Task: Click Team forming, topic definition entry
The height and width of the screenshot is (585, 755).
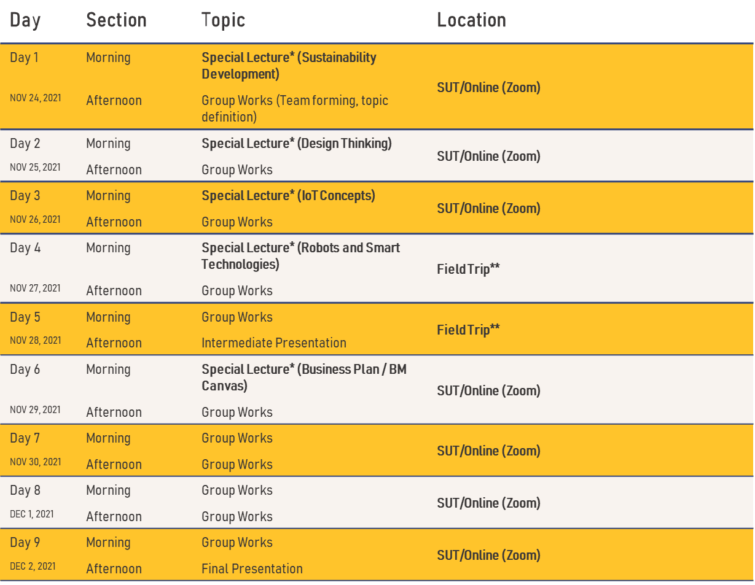Action: point(295,108)
